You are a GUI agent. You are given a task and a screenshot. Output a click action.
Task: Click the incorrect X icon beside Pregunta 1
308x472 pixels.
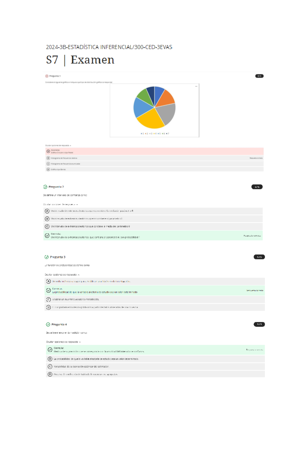(x=47, y=76)
